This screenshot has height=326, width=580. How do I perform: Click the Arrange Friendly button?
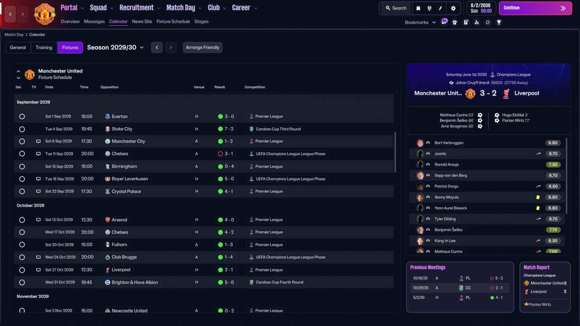(203, 48)
